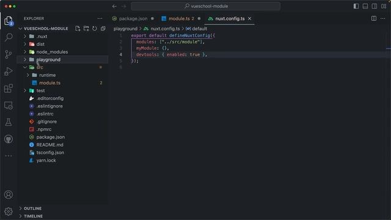Open the Testing flask view
Viewport: 391px width, 220px height.
(9, 122)
